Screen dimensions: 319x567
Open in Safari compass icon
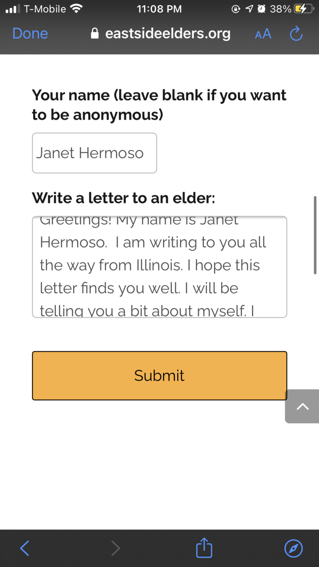[293, 548]
